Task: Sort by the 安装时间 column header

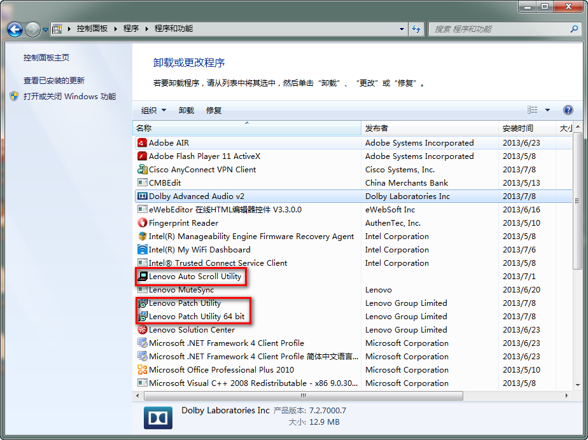Action: 527,128
